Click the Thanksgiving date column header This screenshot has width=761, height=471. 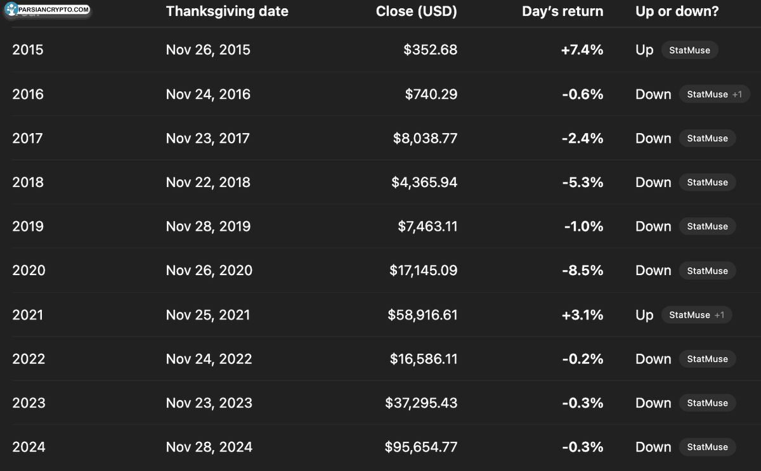tap(227, 11)
